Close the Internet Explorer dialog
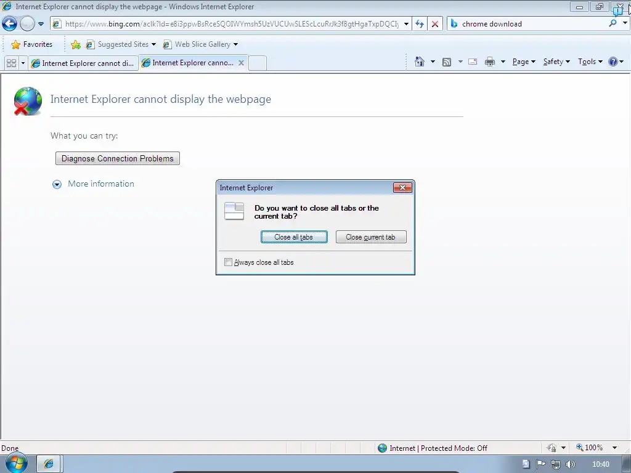Viewport: 631px width, 473px height. point(402,187)
